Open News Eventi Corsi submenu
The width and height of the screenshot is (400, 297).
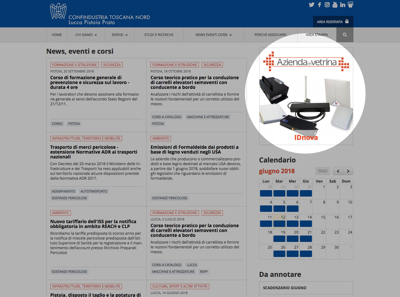(213, 35)
